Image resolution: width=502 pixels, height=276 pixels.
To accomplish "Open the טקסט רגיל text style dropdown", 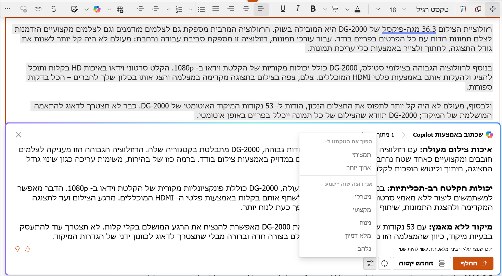I will coord(433,10).
